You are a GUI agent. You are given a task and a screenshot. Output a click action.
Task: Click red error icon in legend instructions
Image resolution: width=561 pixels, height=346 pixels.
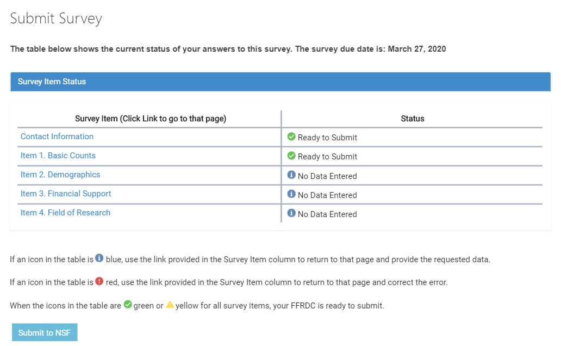point(99,282)
